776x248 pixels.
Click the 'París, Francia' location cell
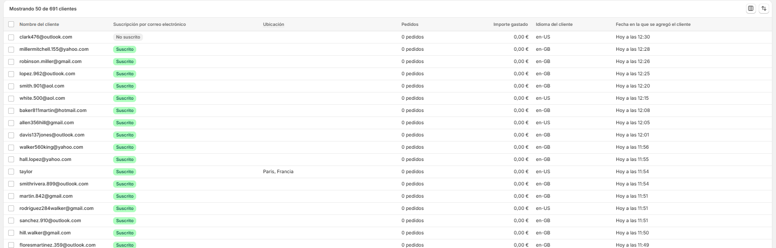[278, 172]
